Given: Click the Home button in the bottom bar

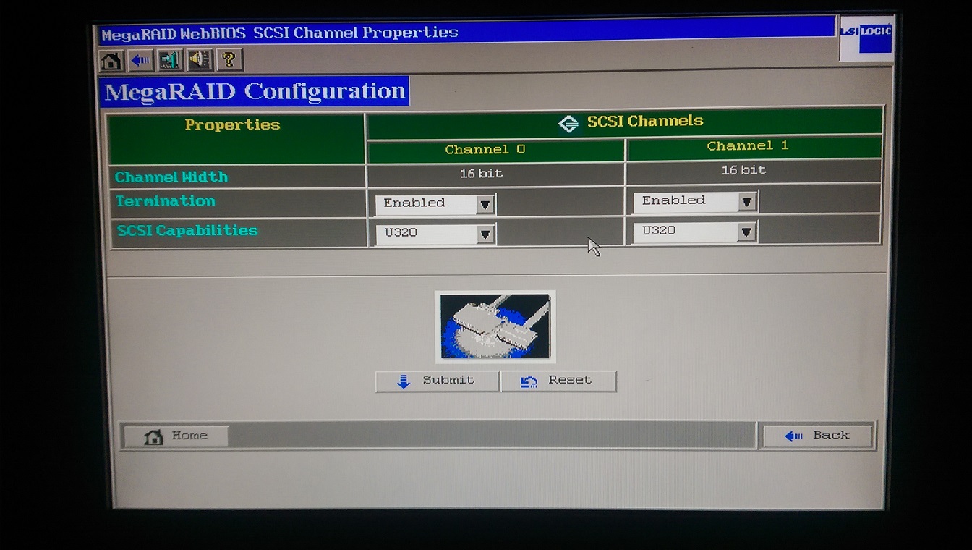Looking at the screenshot, I should [176, 436].
